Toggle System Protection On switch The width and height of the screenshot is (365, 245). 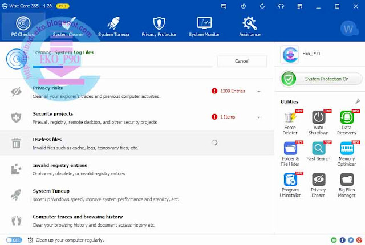[321, 79]
